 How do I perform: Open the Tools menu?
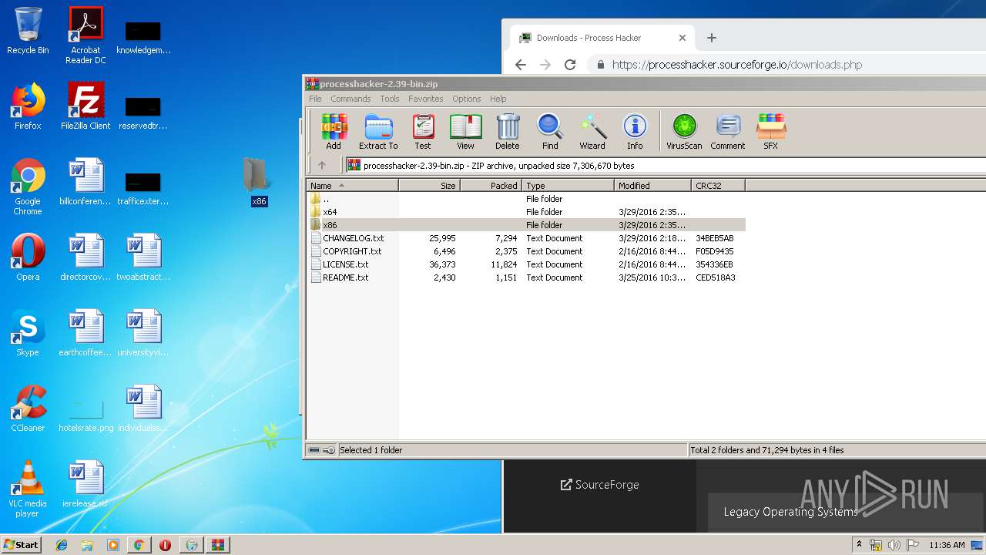[x=390, y=99]
